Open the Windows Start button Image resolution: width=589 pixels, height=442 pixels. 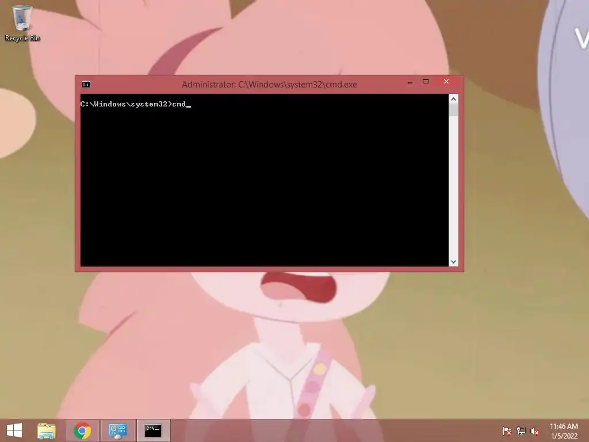14,430
